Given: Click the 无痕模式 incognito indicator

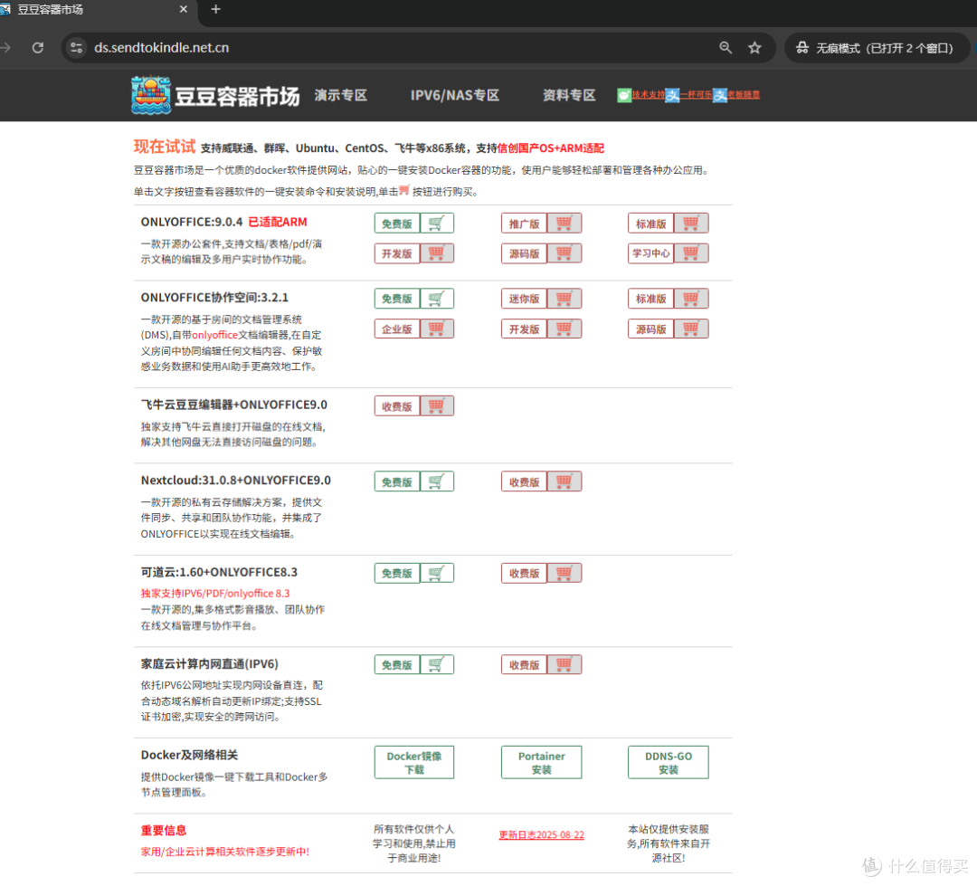Looking at the screenshot, I should point(877,48).
